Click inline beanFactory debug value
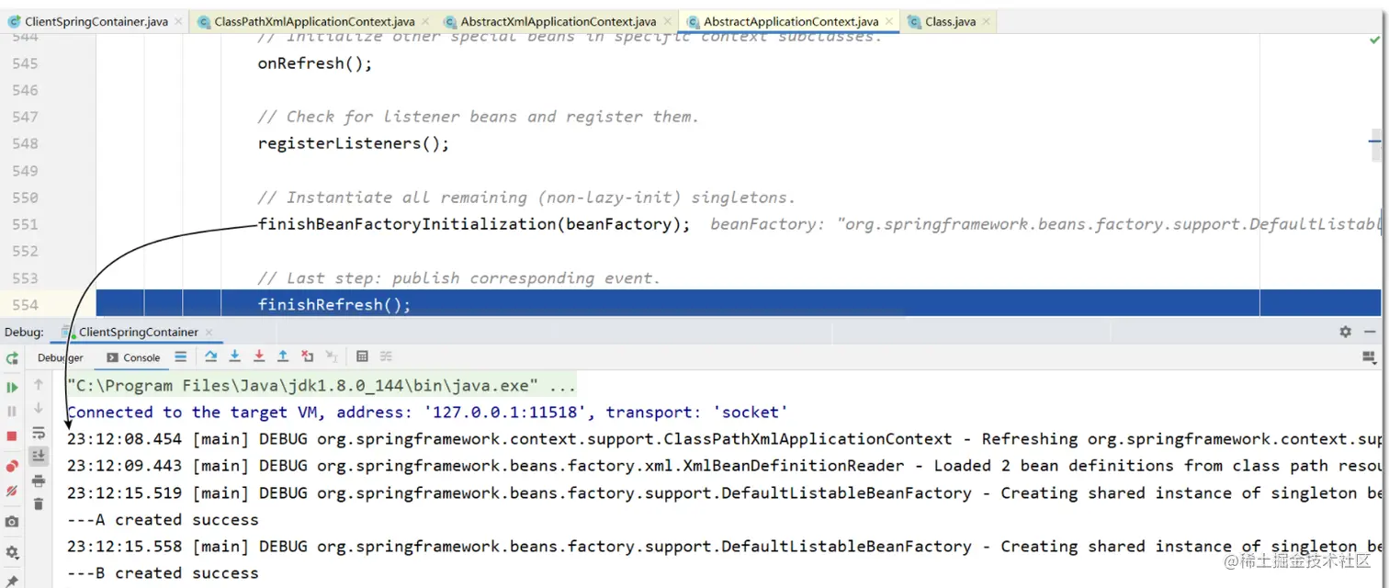Viewport: 1389px width, 588px height. click(1045, 224)
